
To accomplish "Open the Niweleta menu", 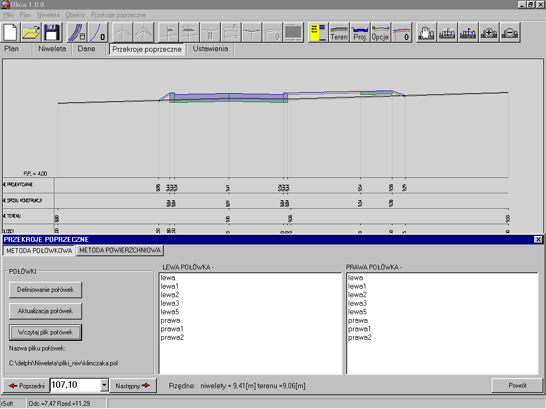I will coord(49,15).
